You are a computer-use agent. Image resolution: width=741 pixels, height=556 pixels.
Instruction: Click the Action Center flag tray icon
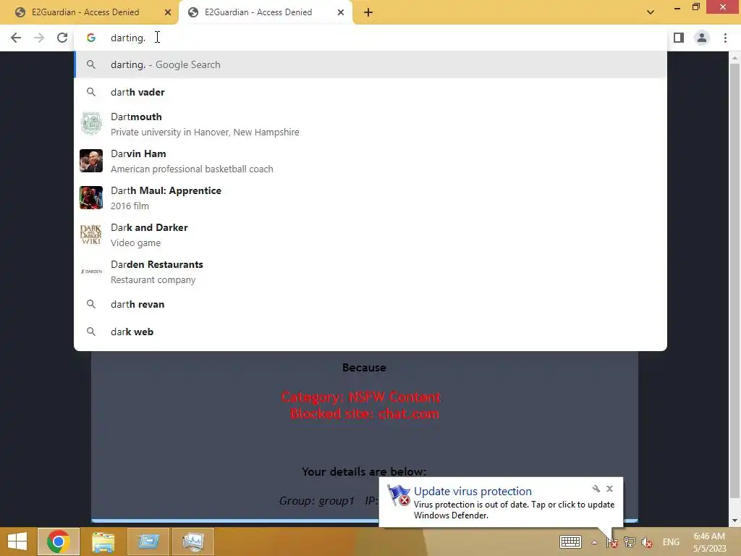611,542
